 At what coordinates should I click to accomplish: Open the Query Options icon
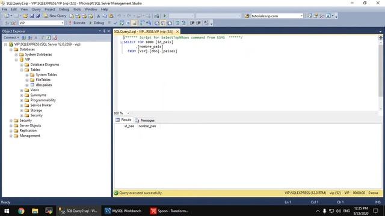point(128,23)
